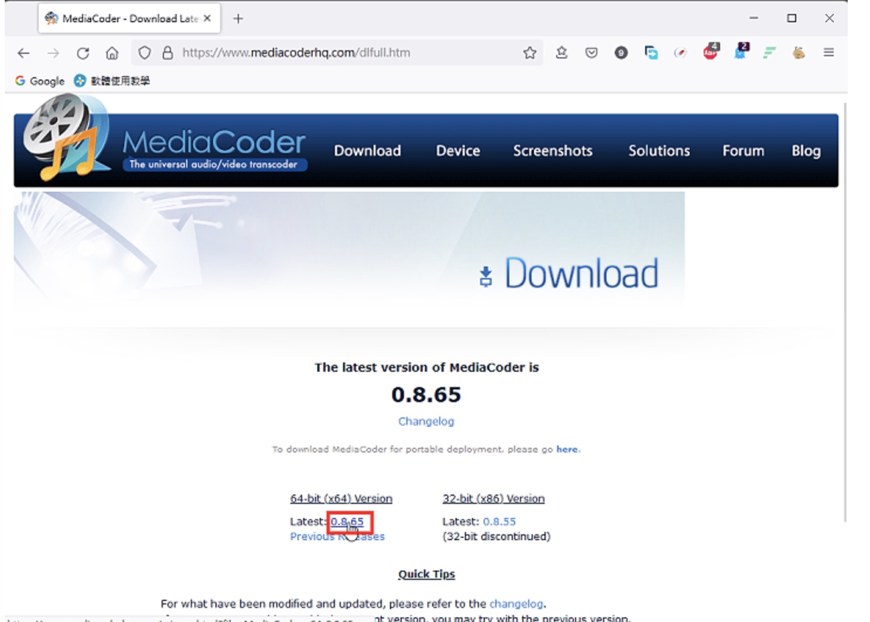This screenshot has height=622, width=870.
Task: Click the bold 0.8.65 version number
Action: pos(426,395)
